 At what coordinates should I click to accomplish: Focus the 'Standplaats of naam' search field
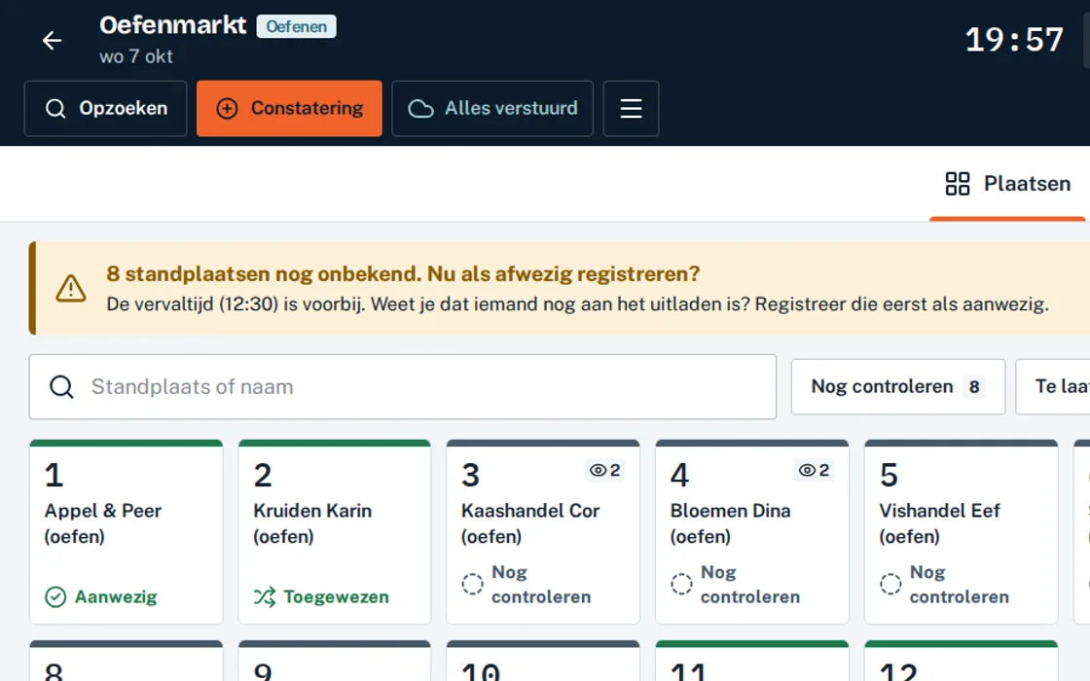click(x=403, y=387)
